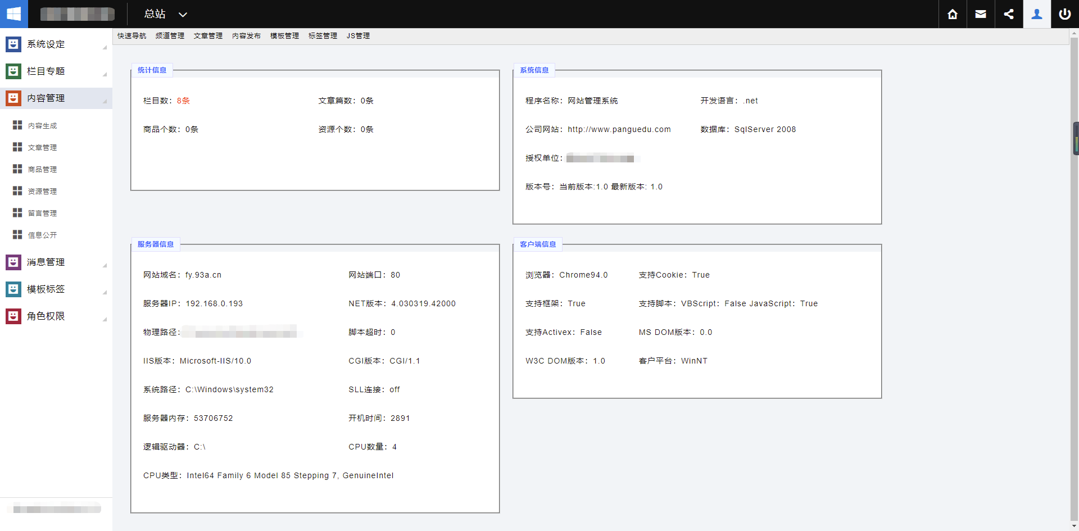
Task: Click the grid icon beside 资源管理
Action: pyautogui.click(x=17, y=191)
